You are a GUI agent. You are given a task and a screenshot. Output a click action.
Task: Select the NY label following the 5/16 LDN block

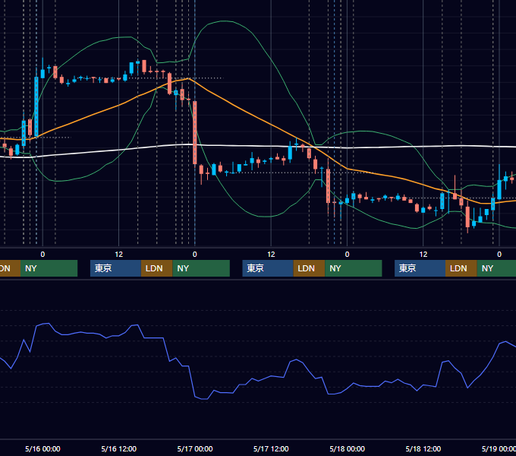pos(201,268)
